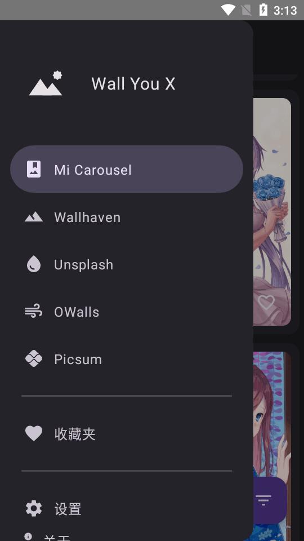This screenshot has width=304, height=541.
Task: Choose Unsplash from the drawer
Action: (127, 264)
